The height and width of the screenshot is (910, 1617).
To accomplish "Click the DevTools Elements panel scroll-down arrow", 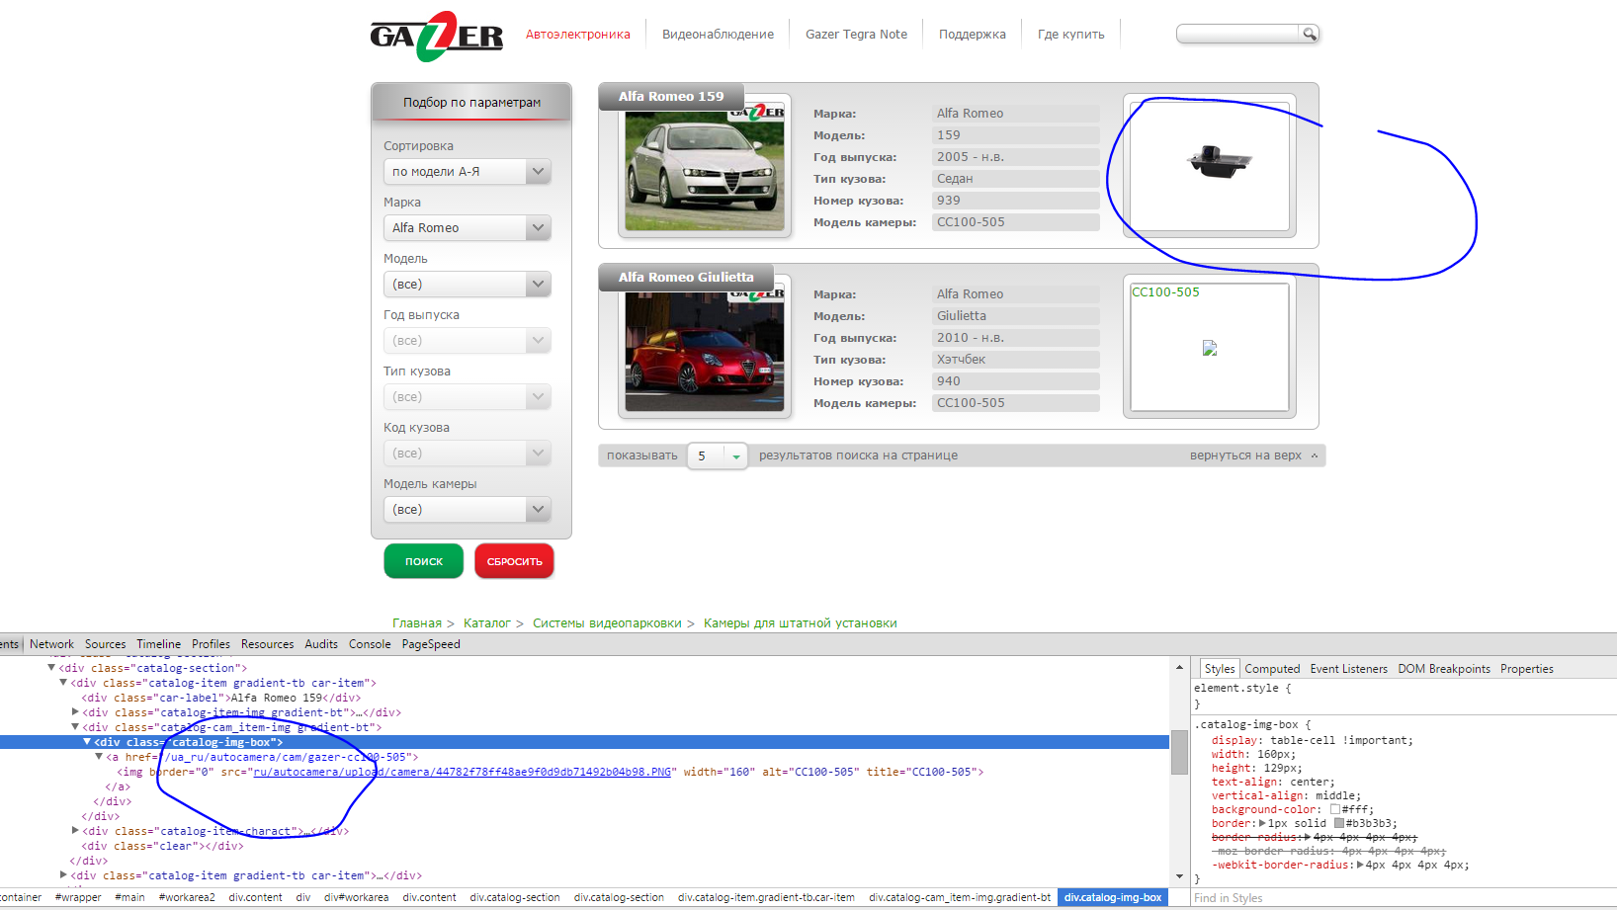I will click(1179, 876).
